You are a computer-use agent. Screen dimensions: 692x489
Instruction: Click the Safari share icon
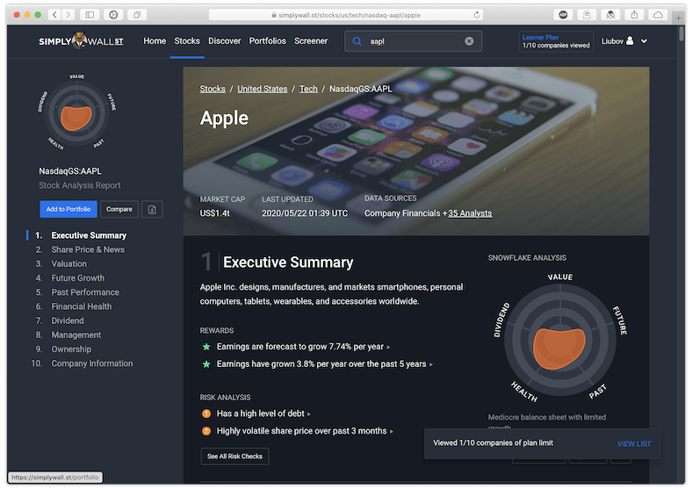tap(634, 15)
